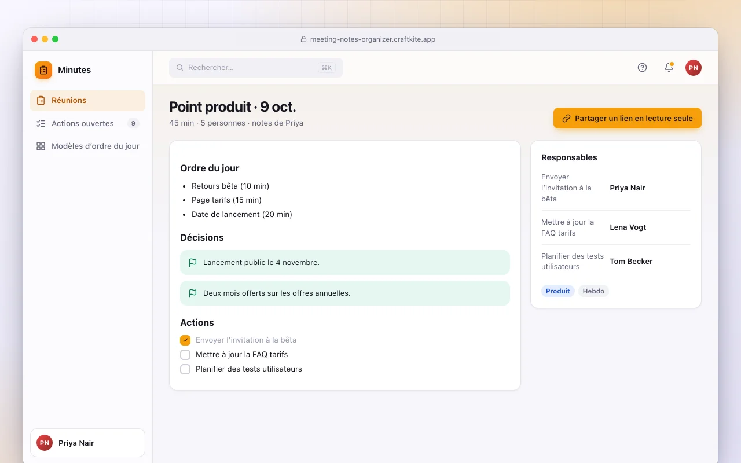
Task: Open the Priya Nair profile card
Action: click(87, 443)
